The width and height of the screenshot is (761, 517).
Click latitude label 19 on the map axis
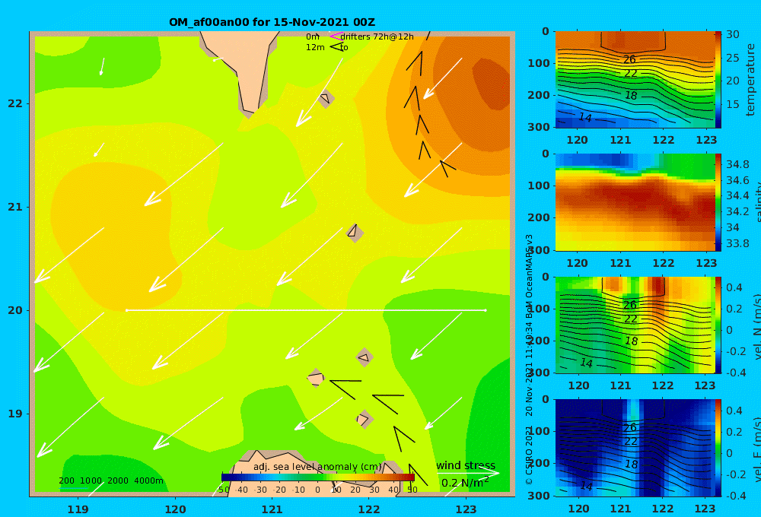(x=15, y=414)
